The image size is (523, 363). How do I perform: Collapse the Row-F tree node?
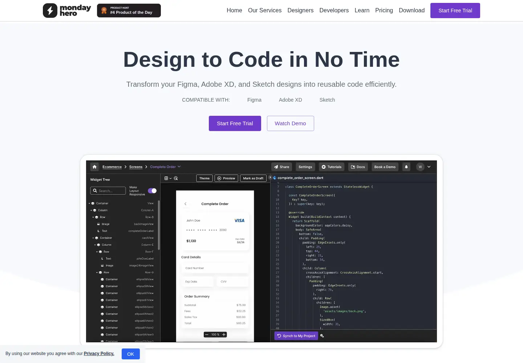point(97,252)
